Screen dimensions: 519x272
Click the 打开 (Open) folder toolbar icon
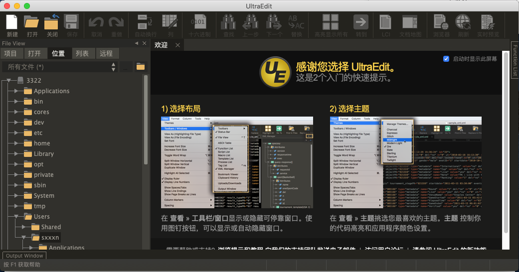pos(32,22)
